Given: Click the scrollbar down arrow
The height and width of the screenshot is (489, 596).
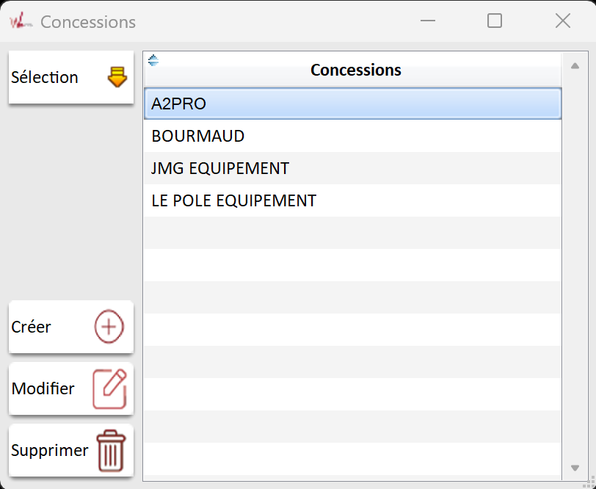Looking at the screenshot, I should (x=575, y=468).
